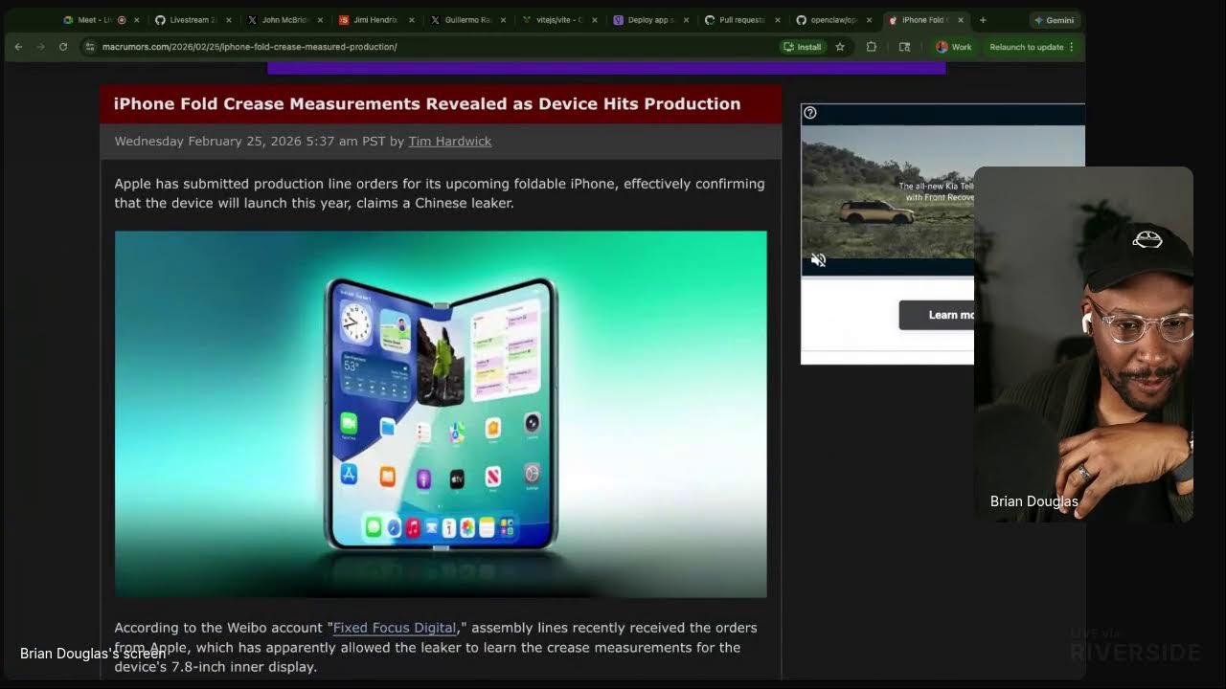The height and width of the screenshot is (689, 1226).
Task: Unmute the Kia video advertisement
Action: click(818, 260)
